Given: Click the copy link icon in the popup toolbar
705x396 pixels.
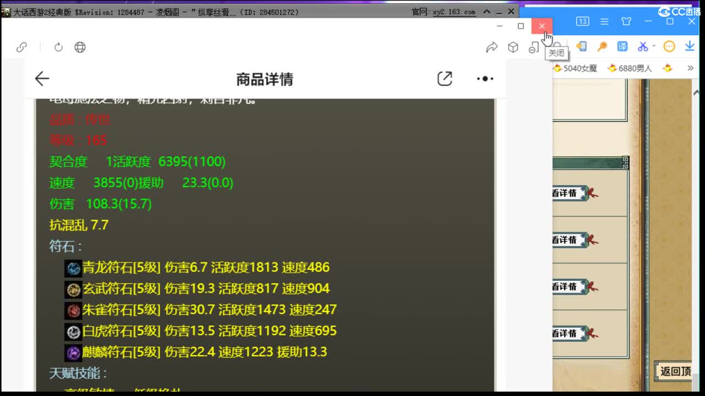Looking at the screenshot, I should 21,47.
